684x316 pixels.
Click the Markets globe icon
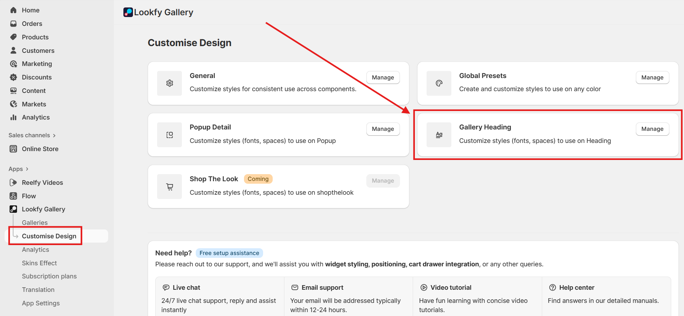point(13,104)
